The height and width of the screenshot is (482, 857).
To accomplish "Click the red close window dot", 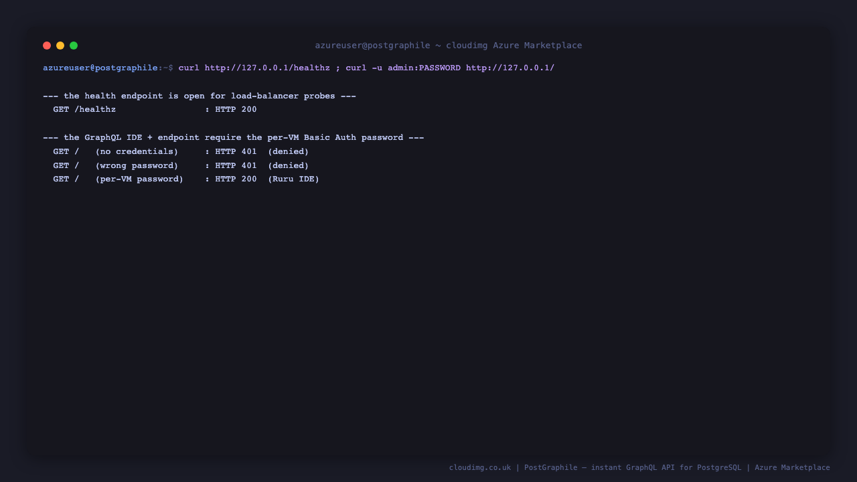I will pos(47,46).
